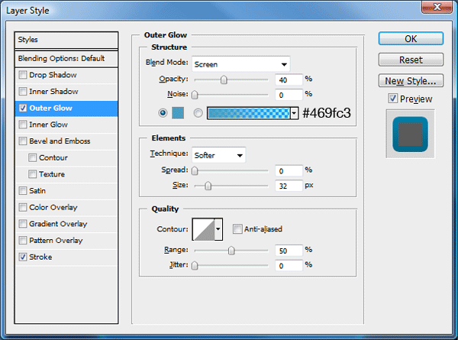Click the Size value input field

pos(289,186)
